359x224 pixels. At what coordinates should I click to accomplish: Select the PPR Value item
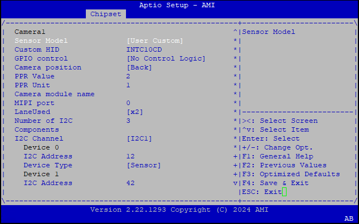click(x=35, y=76)
